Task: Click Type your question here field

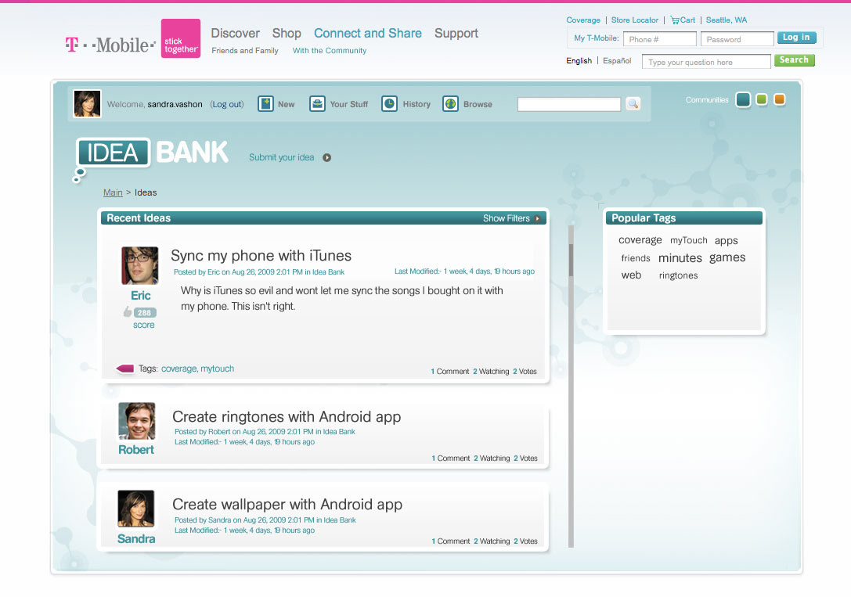Action: (x=706, y=62)
